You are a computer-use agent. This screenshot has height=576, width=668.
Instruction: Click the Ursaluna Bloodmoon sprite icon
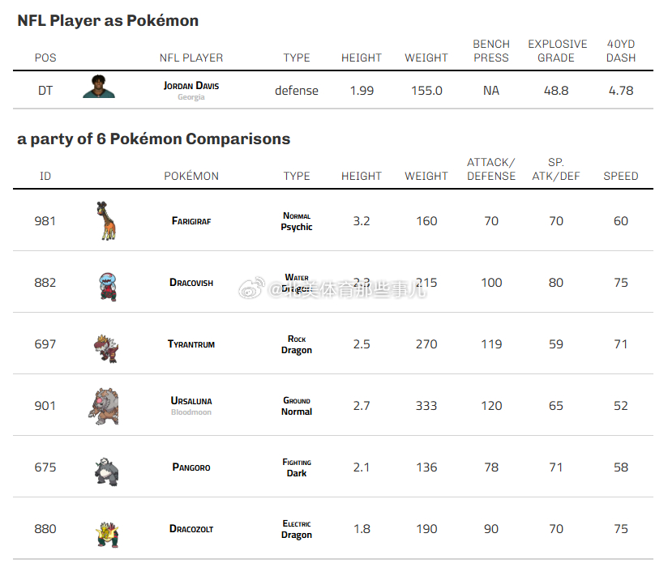[x=103, y=407]
